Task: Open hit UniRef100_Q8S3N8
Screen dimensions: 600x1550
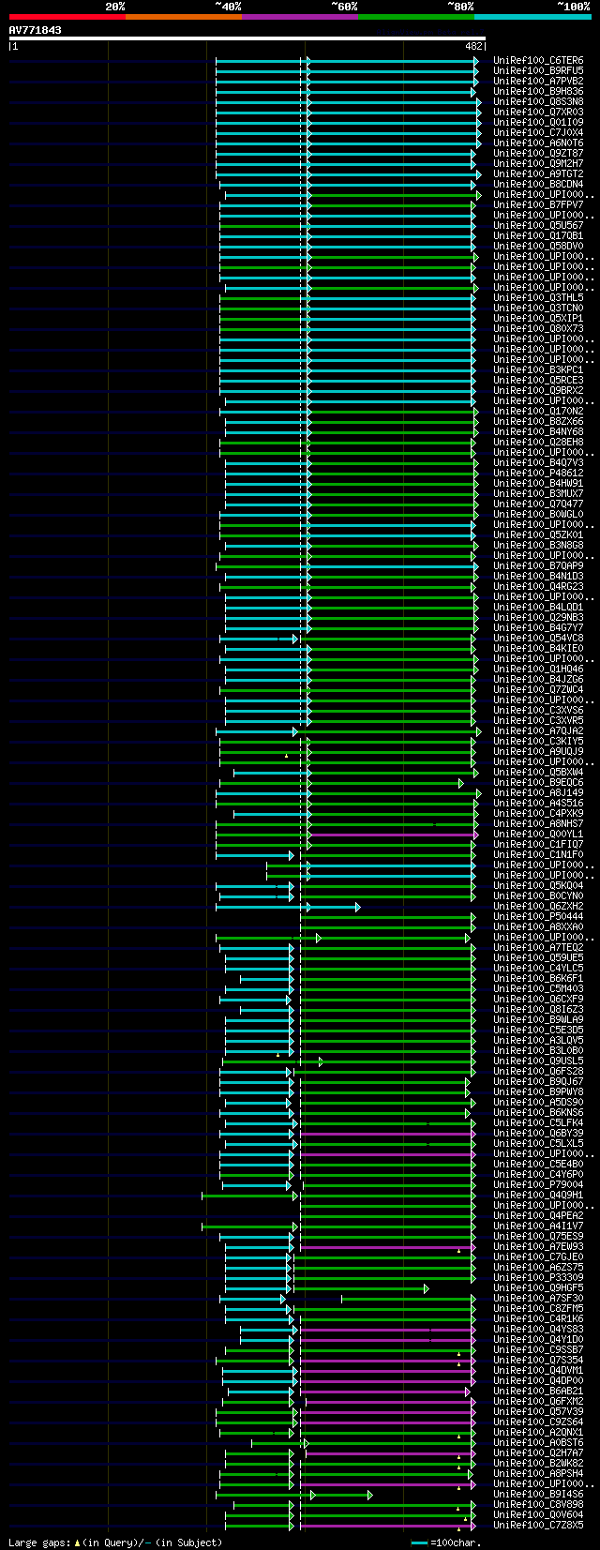Action: point(538,102)
